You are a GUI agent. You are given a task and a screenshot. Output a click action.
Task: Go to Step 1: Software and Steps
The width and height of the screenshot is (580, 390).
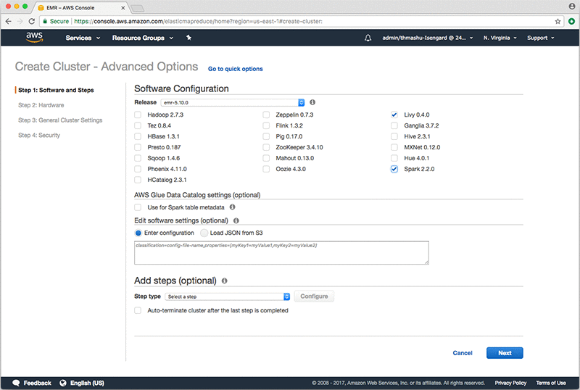(56, 90)
